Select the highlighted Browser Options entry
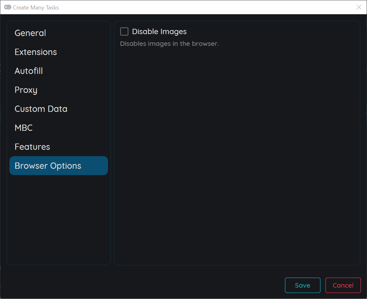 [48, 166]
